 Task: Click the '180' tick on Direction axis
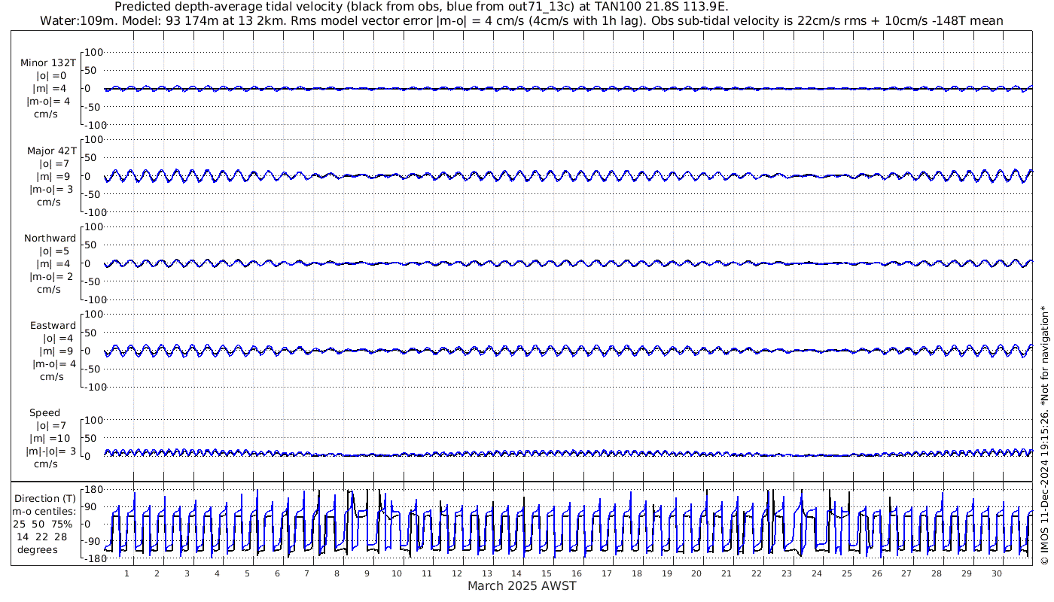tap(92, 489)
